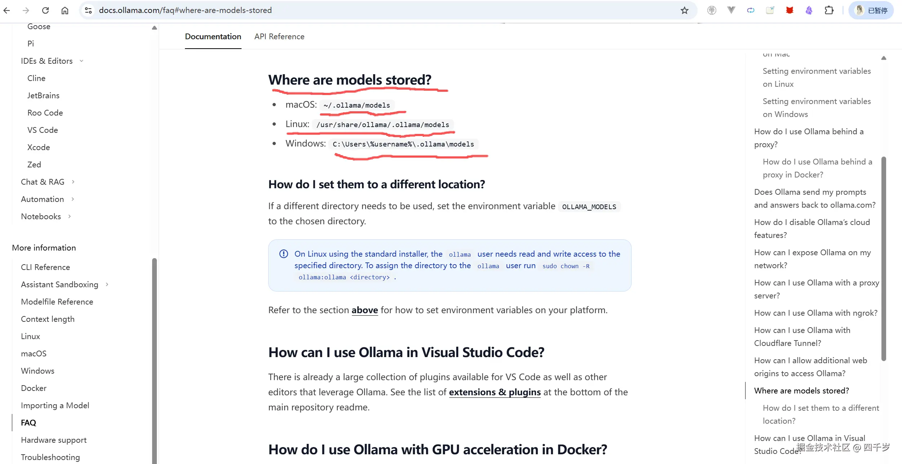Reload the page with refresh icon
Screen dimensions: 902x464
pos(45,10)
